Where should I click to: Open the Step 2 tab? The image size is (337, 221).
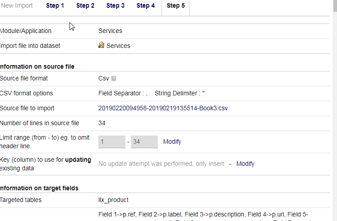85,5
